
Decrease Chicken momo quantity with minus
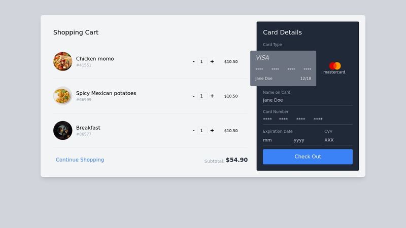193,62
